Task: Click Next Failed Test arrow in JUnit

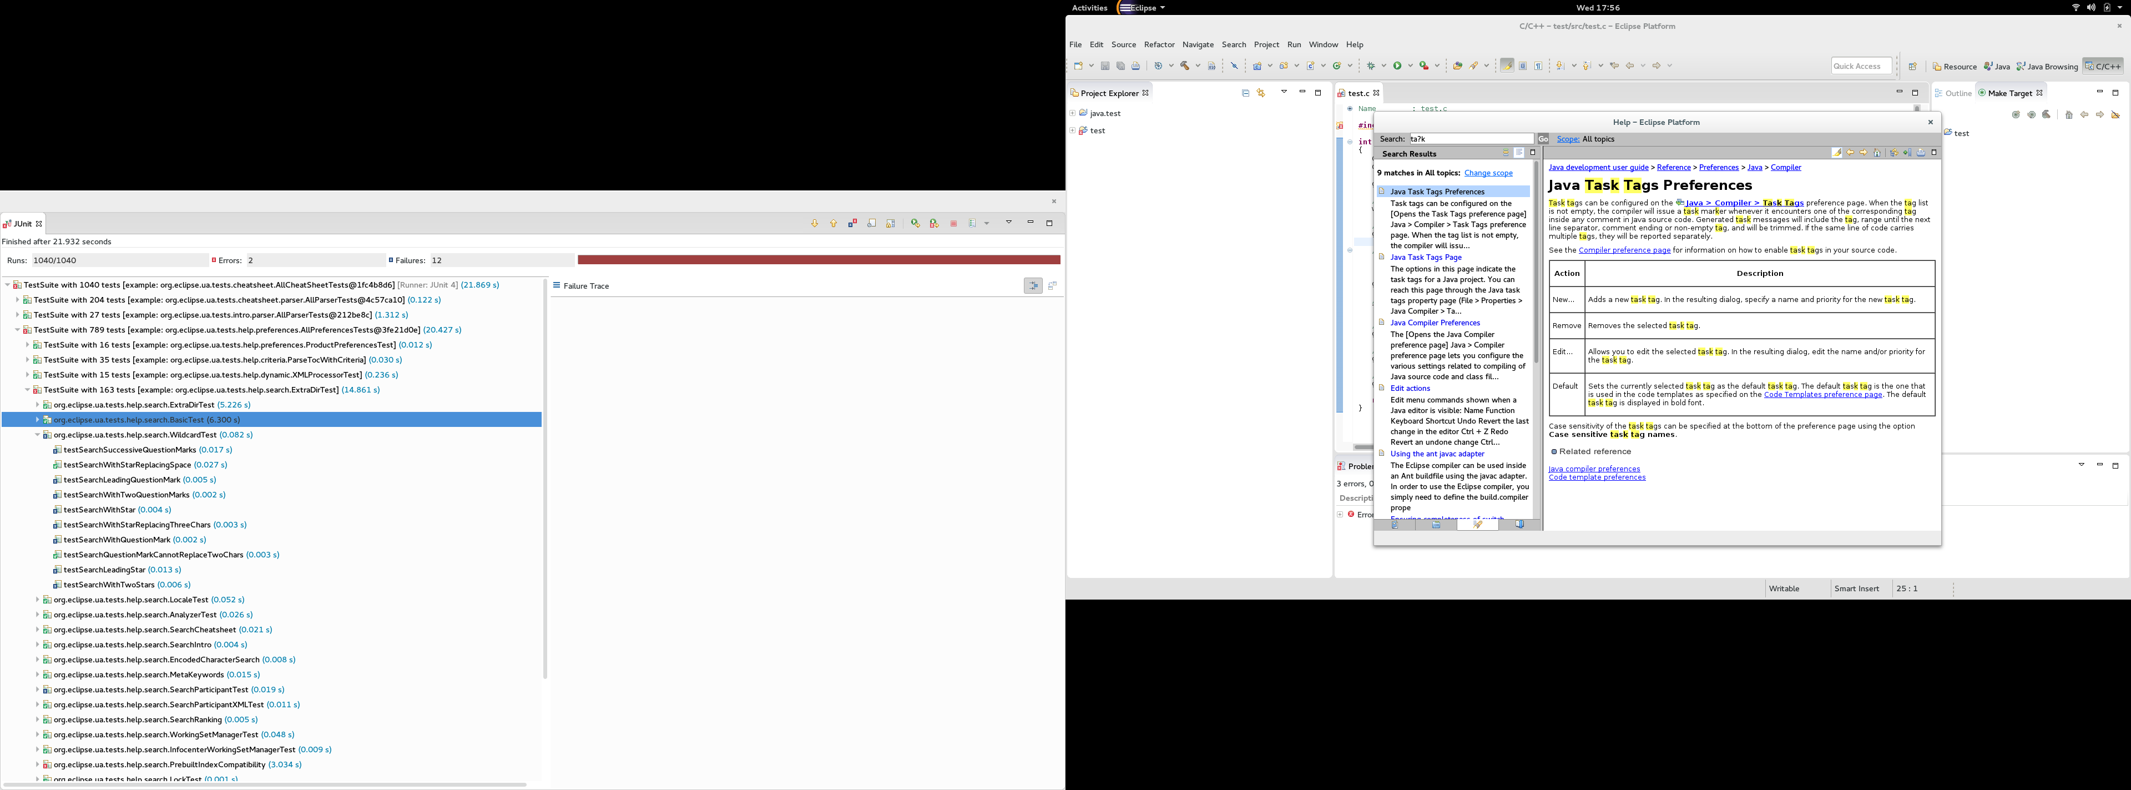Action: [x=814, y=223]
